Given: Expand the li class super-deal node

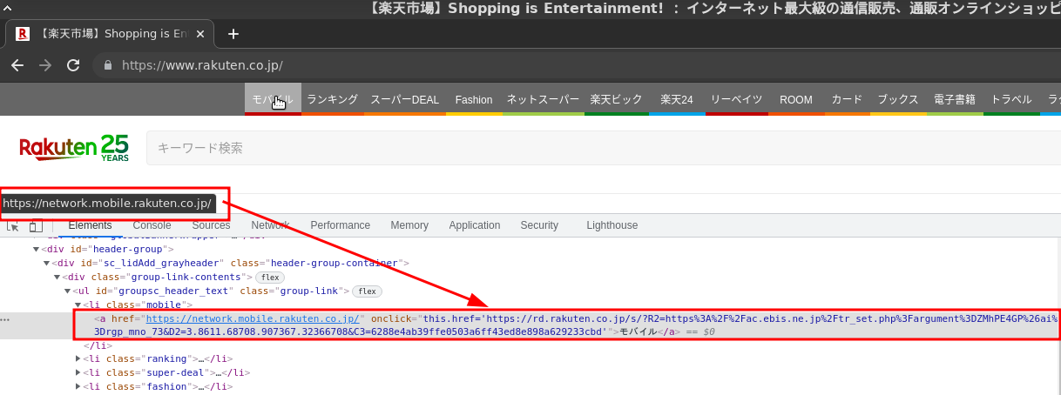Looking at the screenshot, I should 79,372.
